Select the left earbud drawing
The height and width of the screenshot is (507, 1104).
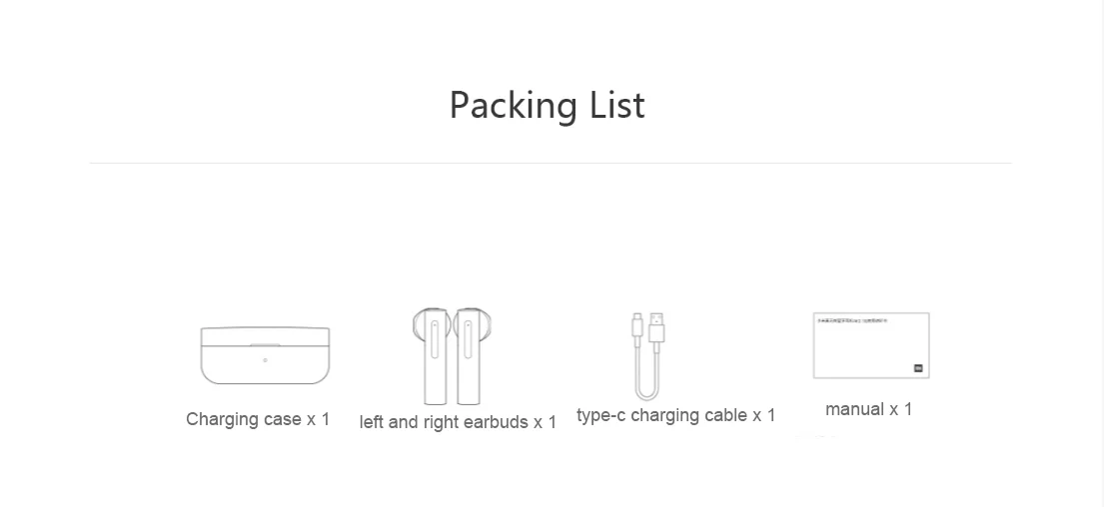tap(433, 356)
